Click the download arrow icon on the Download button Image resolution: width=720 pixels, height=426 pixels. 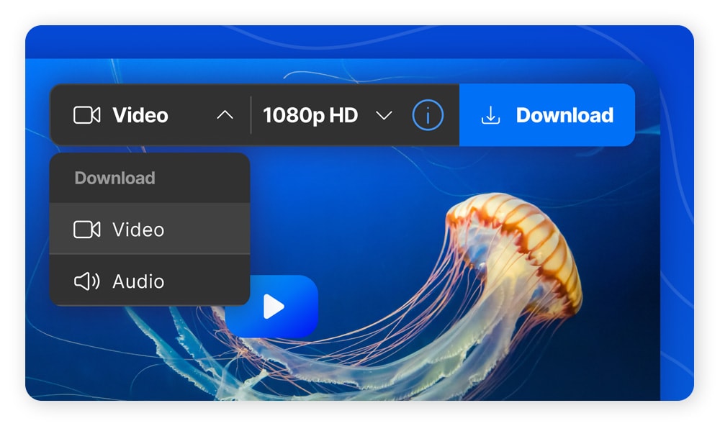coord(490,114)
